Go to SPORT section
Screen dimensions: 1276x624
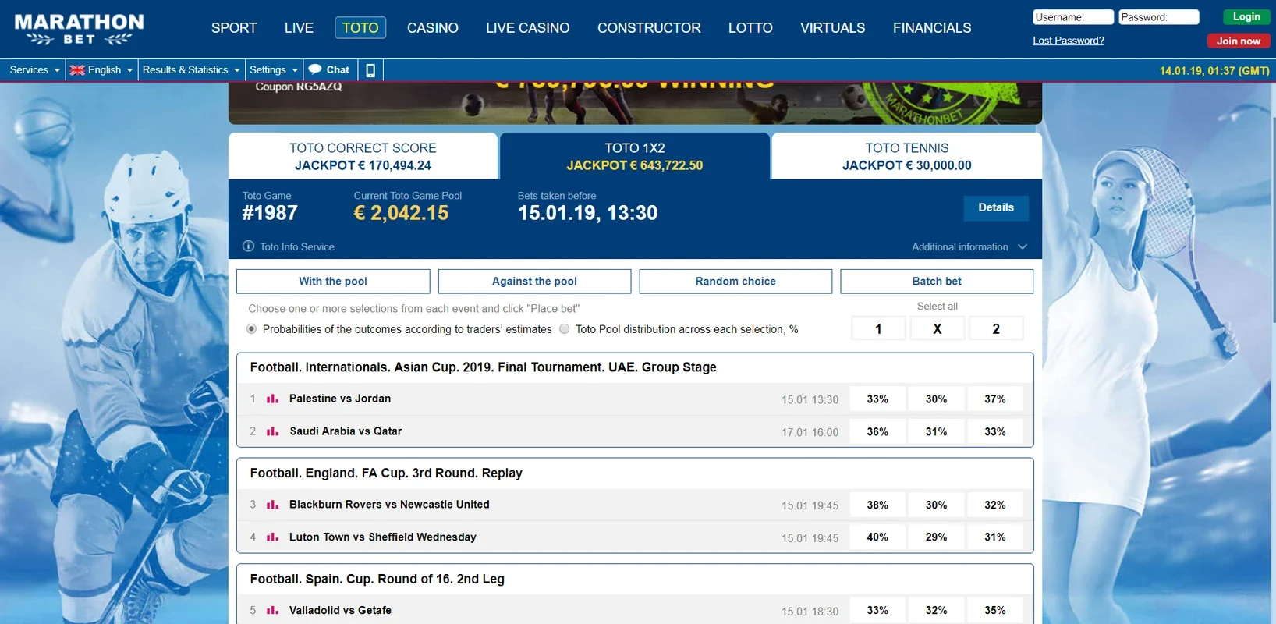pos(234,28)
